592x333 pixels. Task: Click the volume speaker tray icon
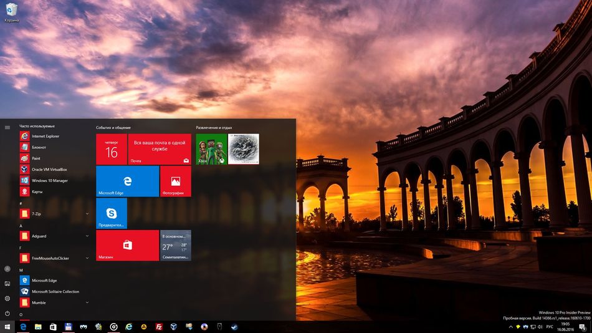coord(540,327)
